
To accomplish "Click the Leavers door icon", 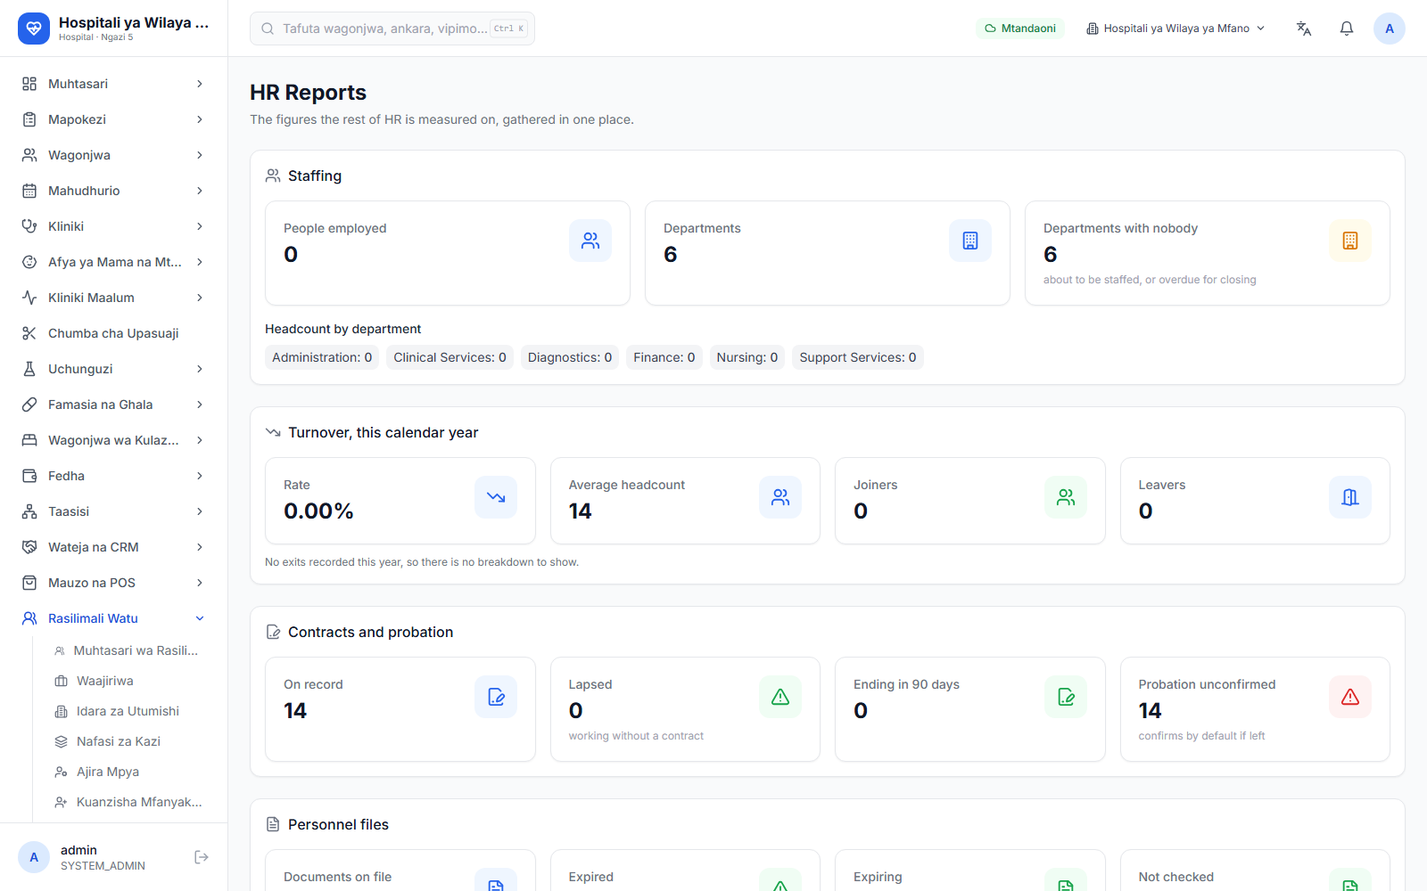I will tap(1350, 497).
